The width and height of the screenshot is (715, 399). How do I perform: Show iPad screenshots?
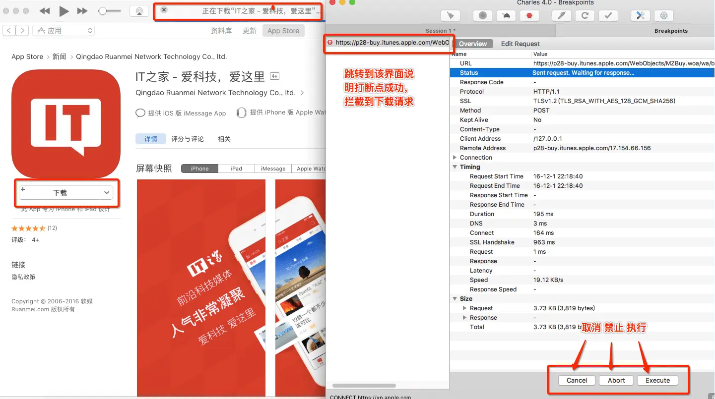click(236, 169)
